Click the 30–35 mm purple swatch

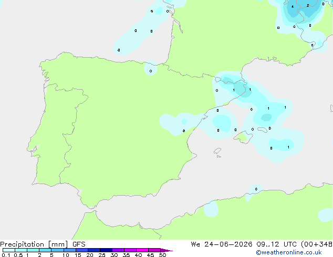point(118,250)
